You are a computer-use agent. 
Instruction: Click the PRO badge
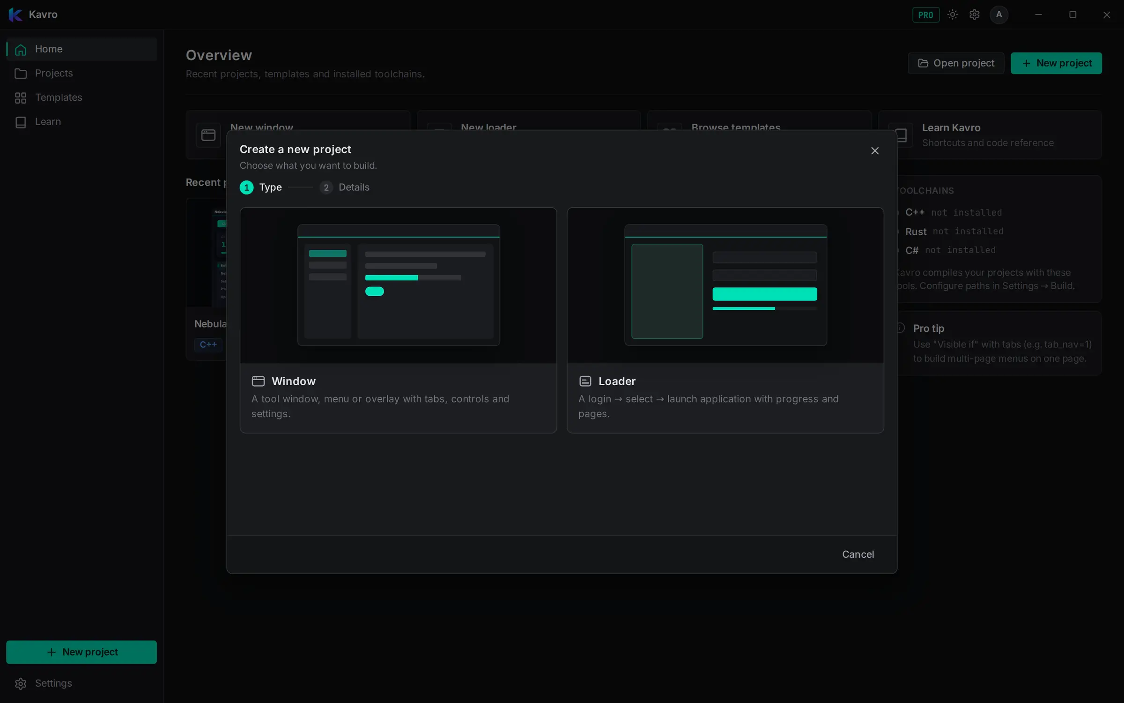pos(926,15)
